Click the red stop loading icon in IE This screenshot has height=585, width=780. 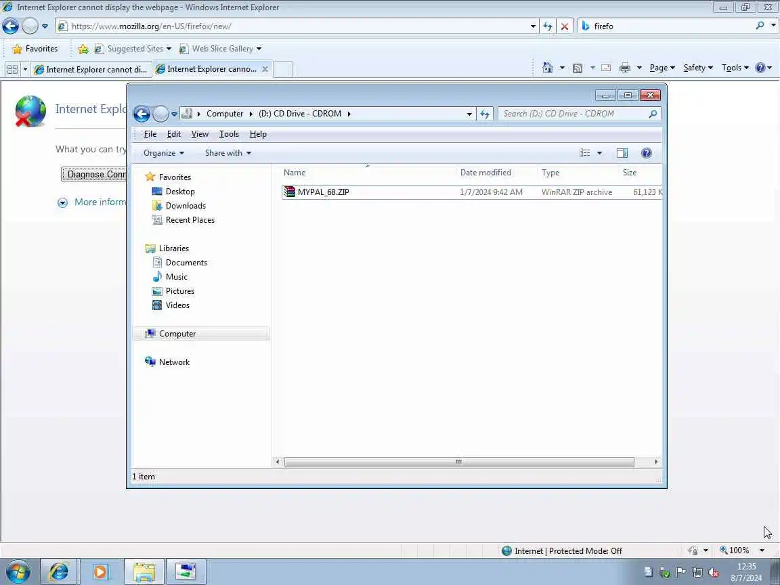click(x=565, y=26)
